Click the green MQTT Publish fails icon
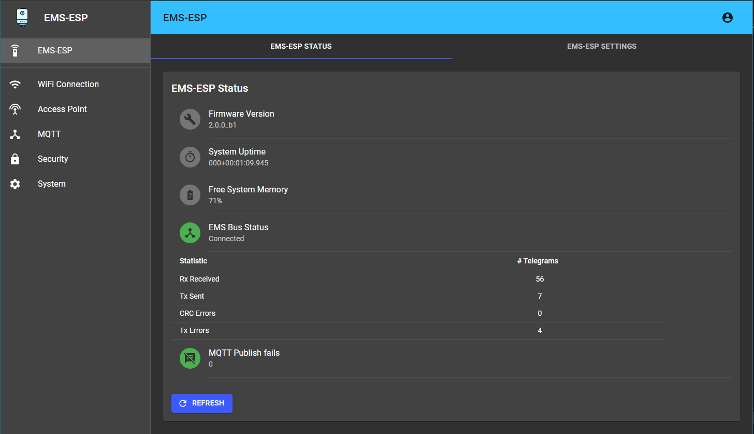This screenshot has height=434, width=754. 190,358
